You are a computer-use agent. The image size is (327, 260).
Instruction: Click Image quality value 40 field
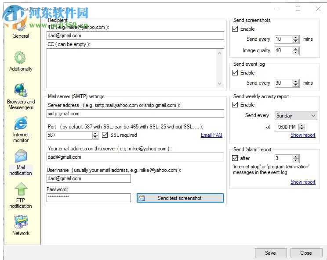(283, 50)
